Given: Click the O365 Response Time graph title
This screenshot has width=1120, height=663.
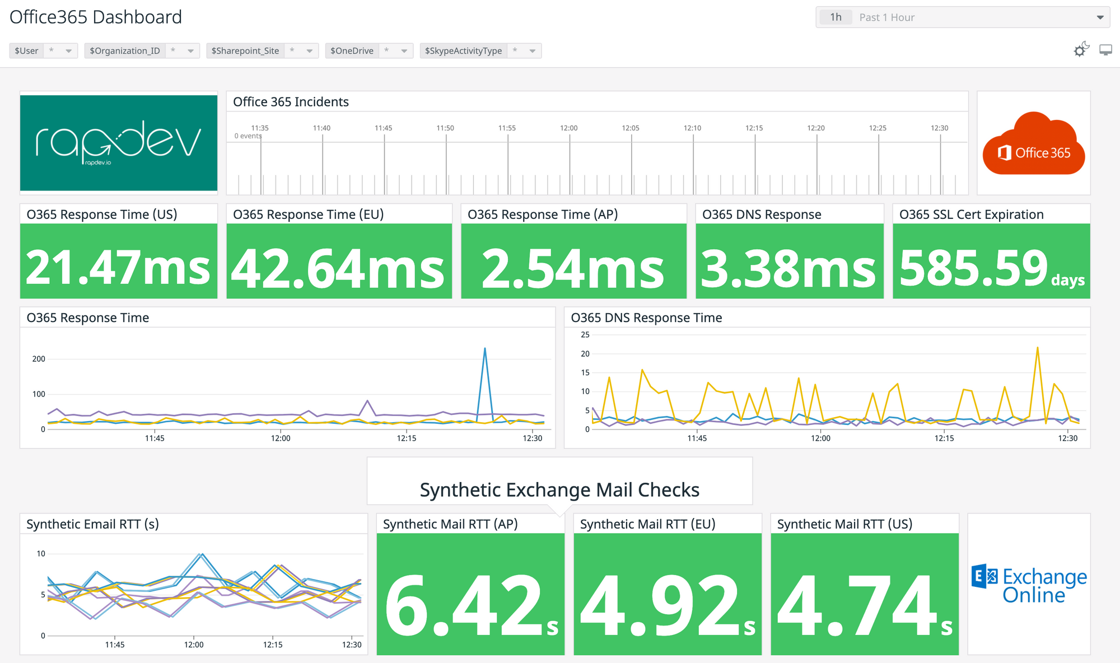Looking at the screenshot, I should point(88,318).
